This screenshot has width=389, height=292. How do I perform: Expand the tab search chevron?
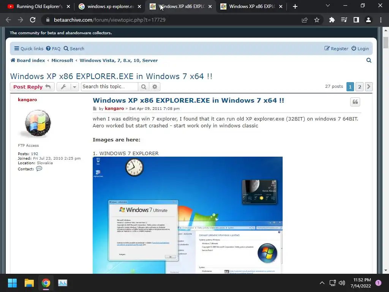(328, 5)
